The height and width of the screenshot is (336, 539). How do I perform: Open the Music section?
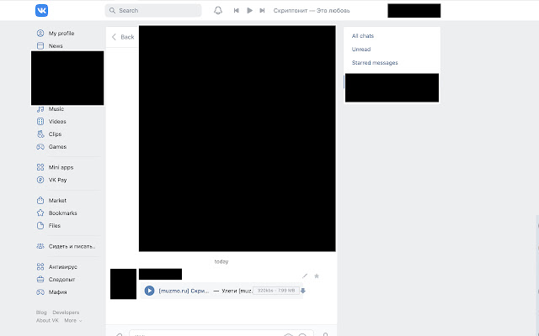coord(51,109)
